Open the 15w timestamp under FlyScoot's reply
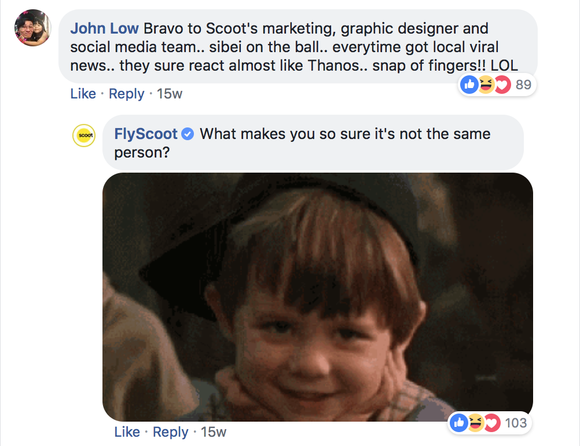This screenshot has width=580, height=446. (214, 432)
